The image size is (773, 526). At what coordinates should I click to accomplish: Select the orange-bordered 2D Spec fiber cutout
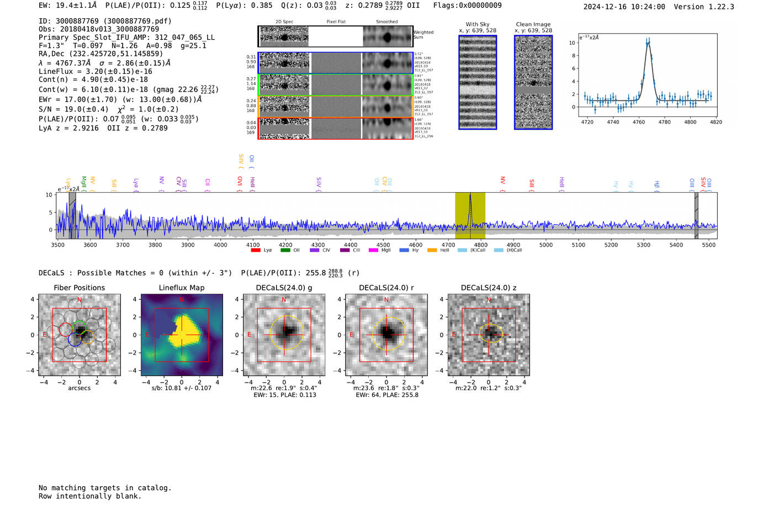point(284,107)
